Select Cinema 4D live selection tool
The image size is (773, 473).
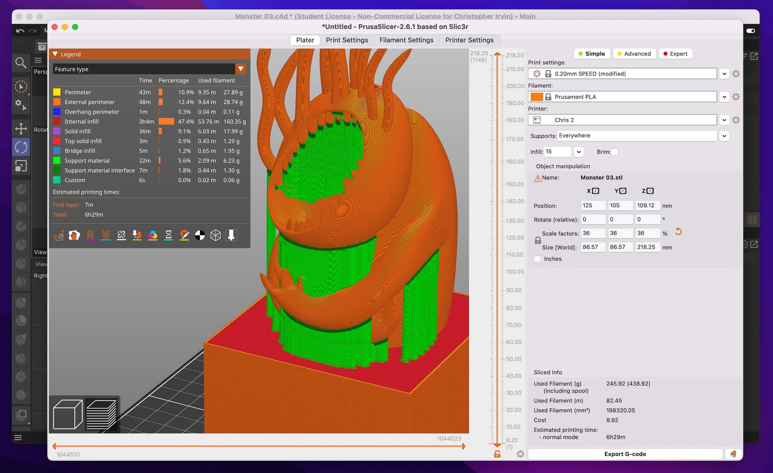coord(21,87)
